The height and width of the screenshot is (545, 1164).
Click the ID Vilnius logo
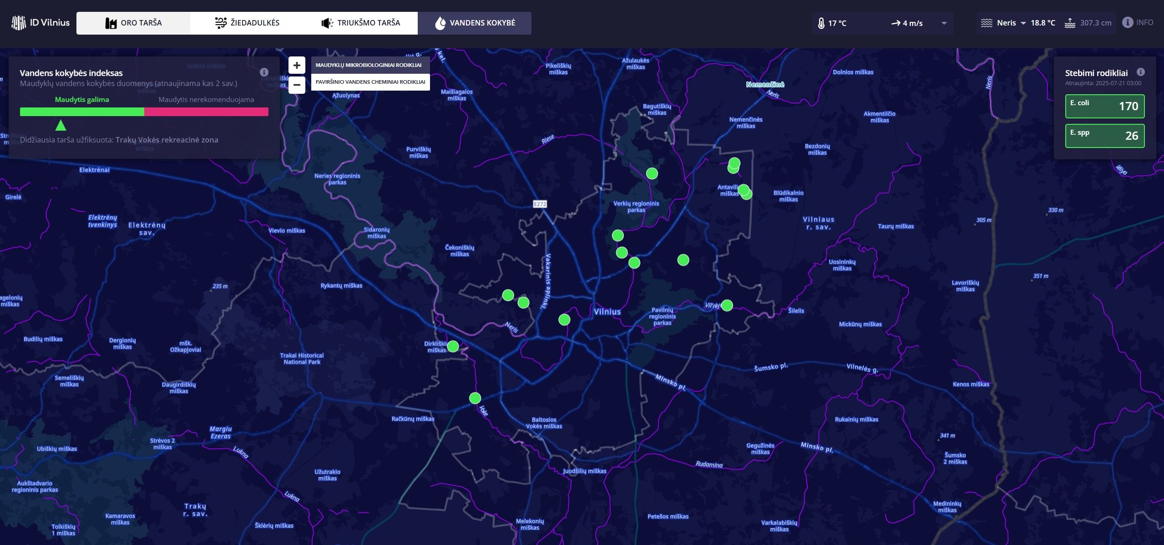coord(40,23)
